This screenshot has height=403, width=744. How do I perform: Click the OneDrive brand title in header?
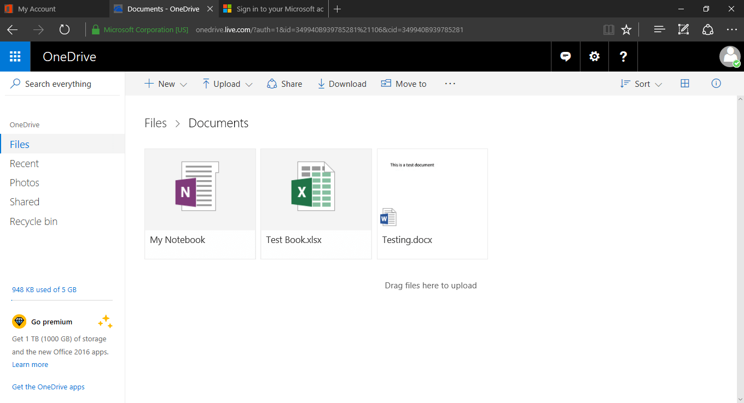pos(69,56)
